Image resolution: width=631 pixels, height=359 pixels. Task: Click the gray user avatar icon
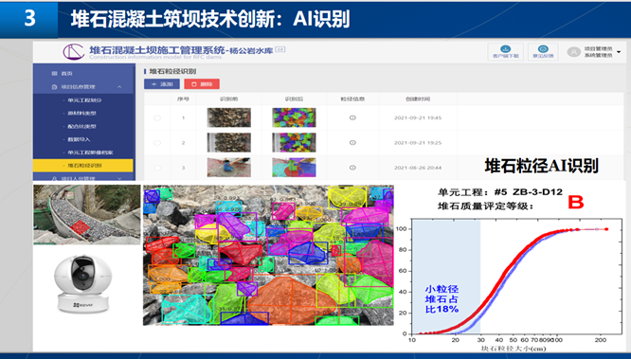(573, 52)
